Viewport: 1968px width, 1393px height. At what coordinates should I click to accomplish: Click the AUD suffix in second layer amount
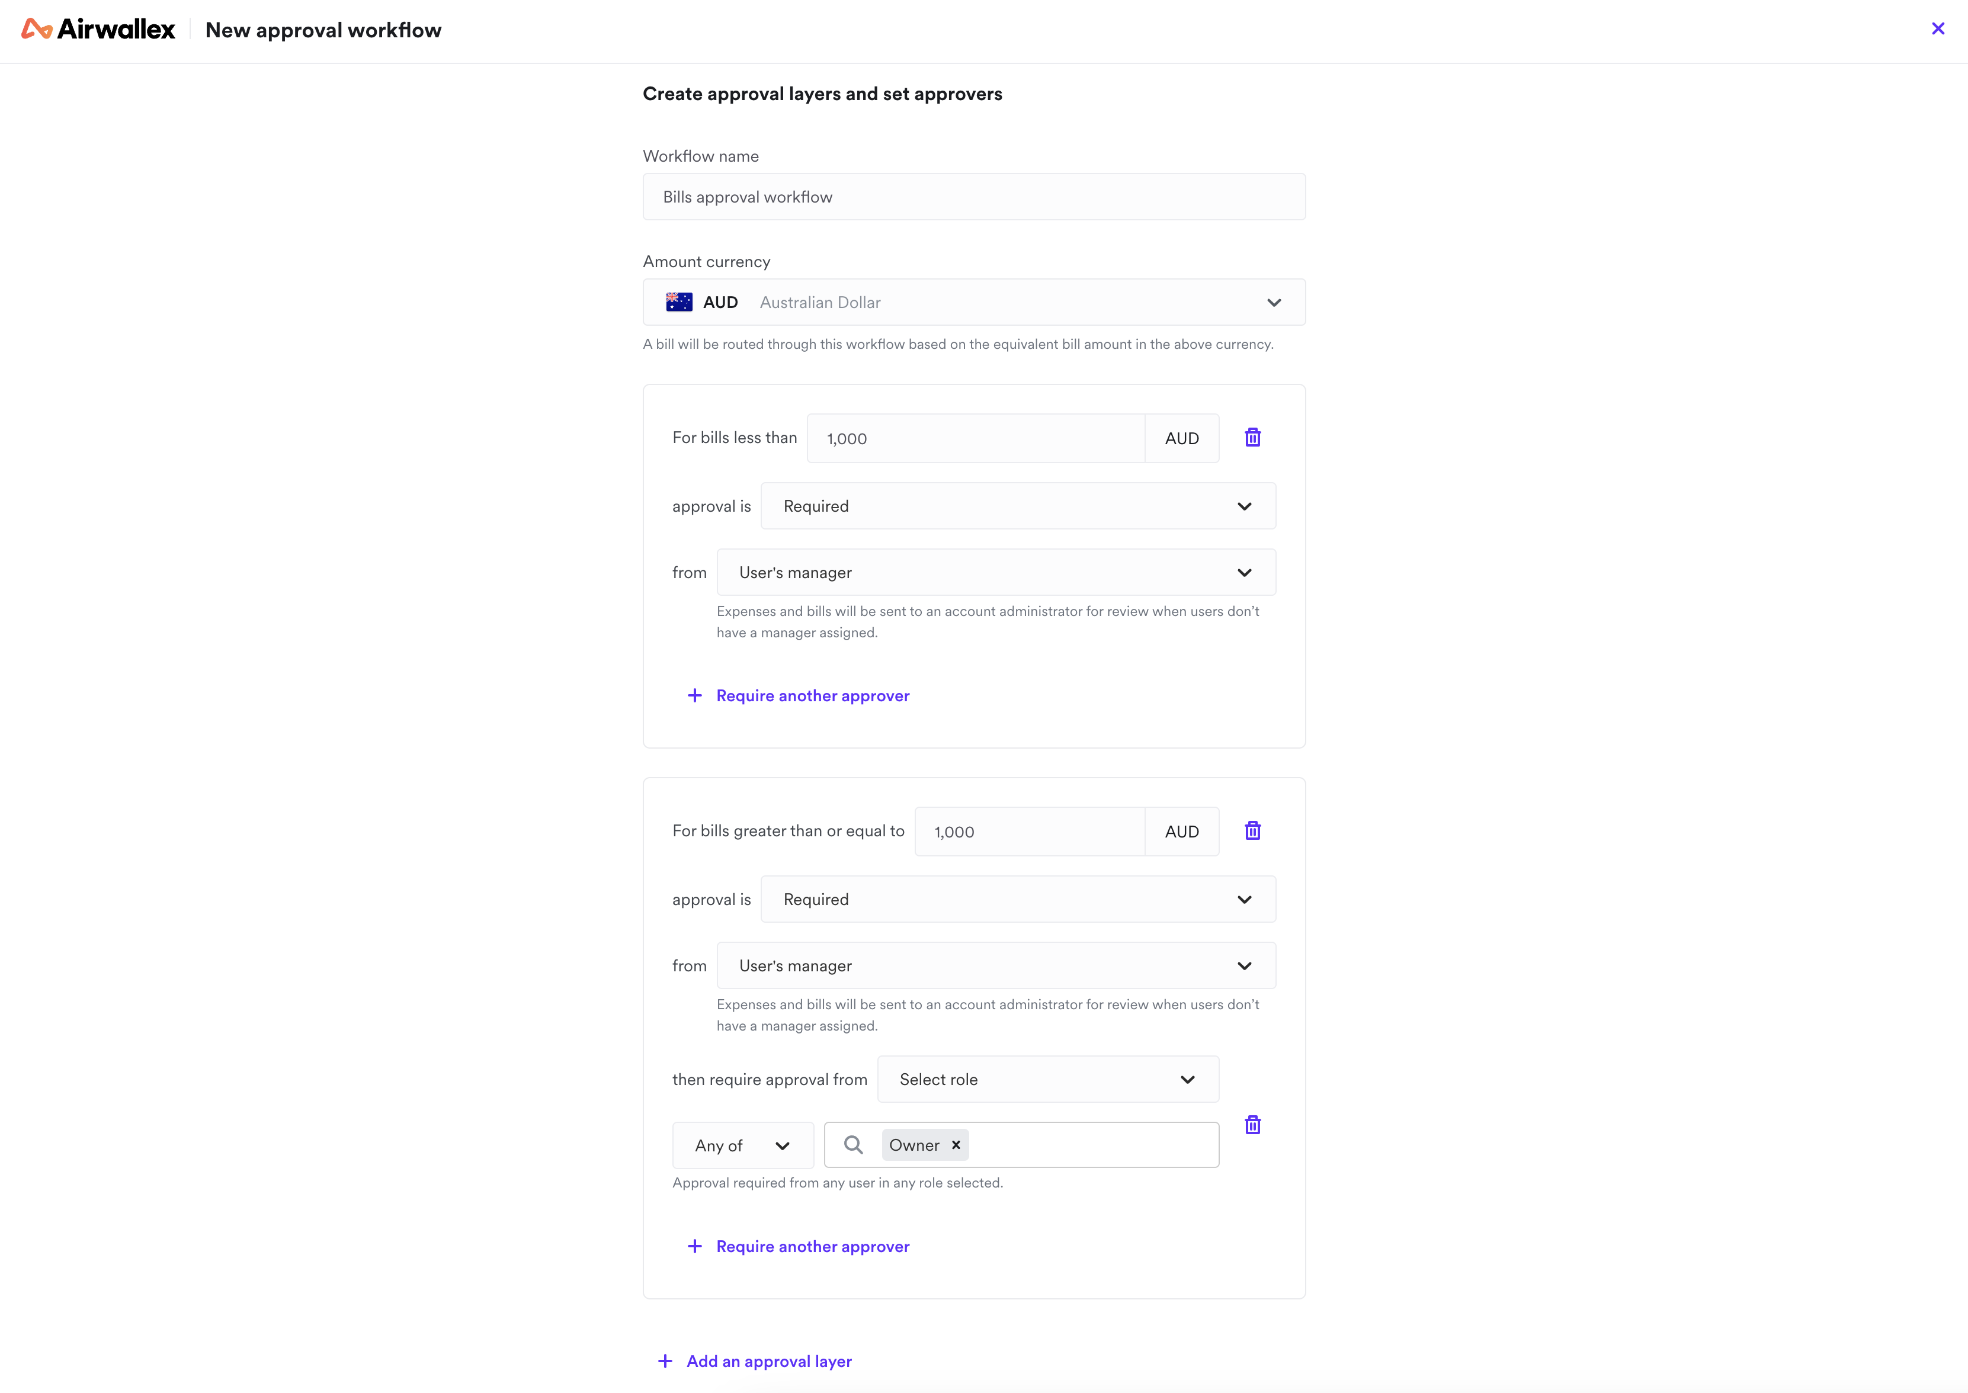[1181, 831]
